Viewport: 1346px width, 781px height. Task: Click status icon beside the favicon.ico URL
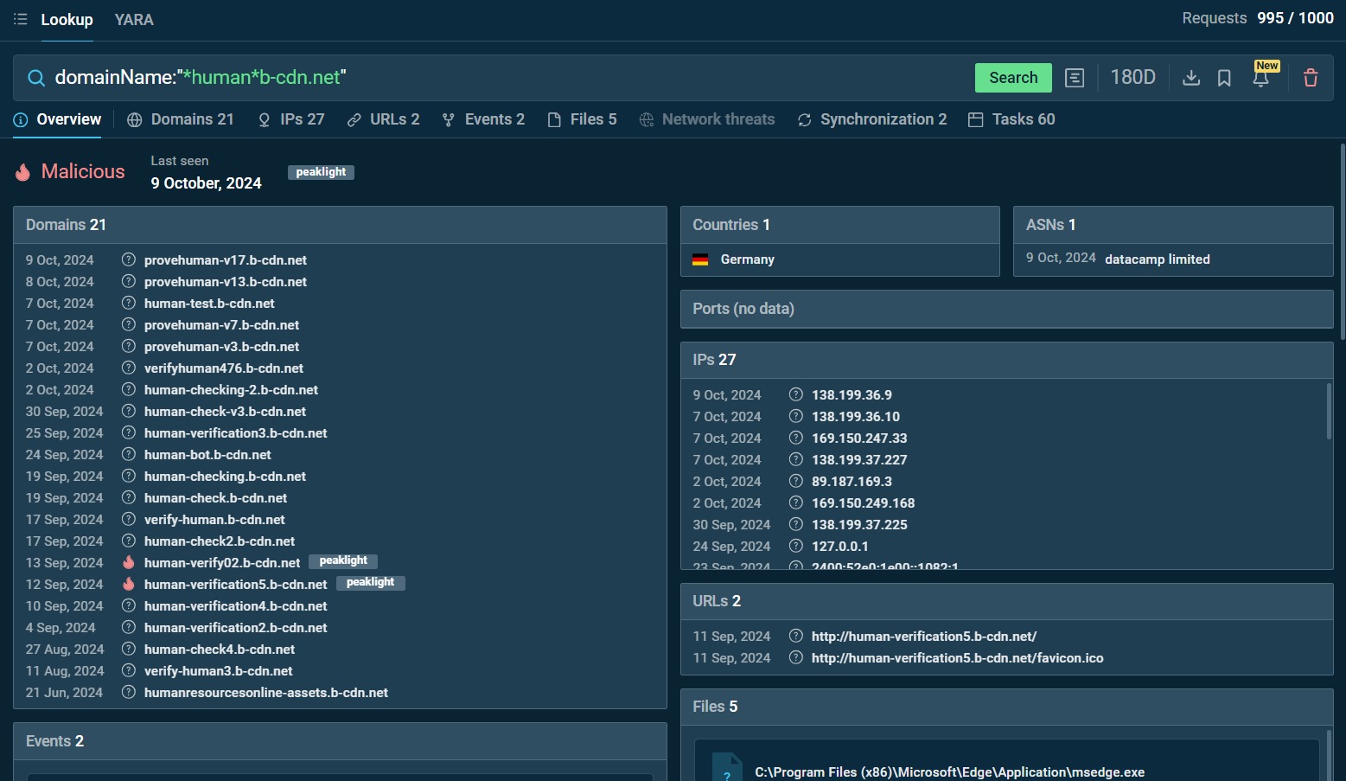point(796,657)
